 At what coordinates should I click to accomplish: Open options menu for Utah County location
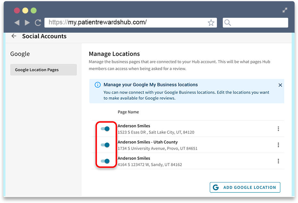point(278,145)
